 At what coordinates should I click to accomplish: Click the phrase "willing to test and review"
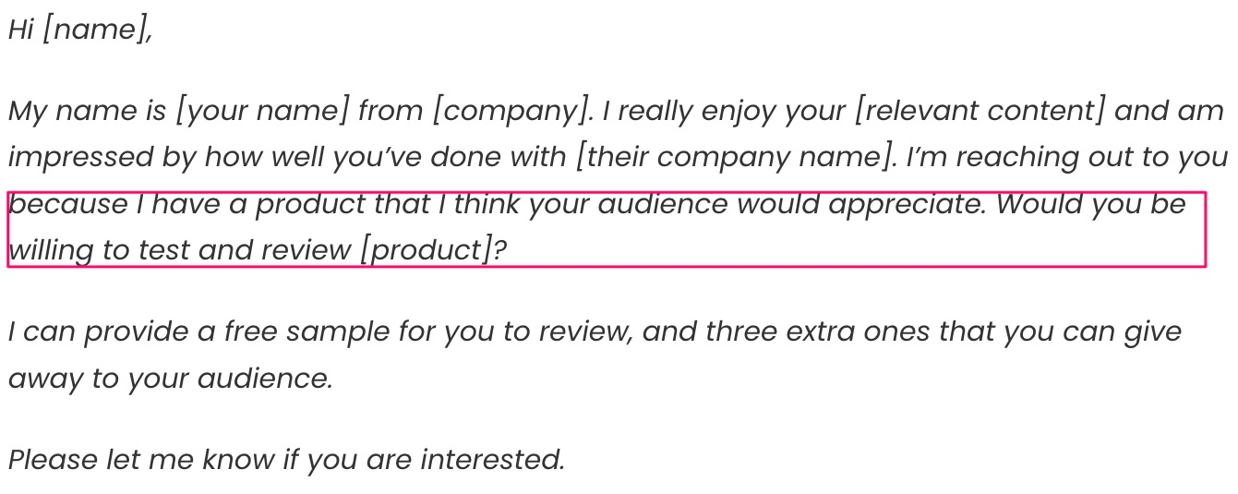point(180,249)
